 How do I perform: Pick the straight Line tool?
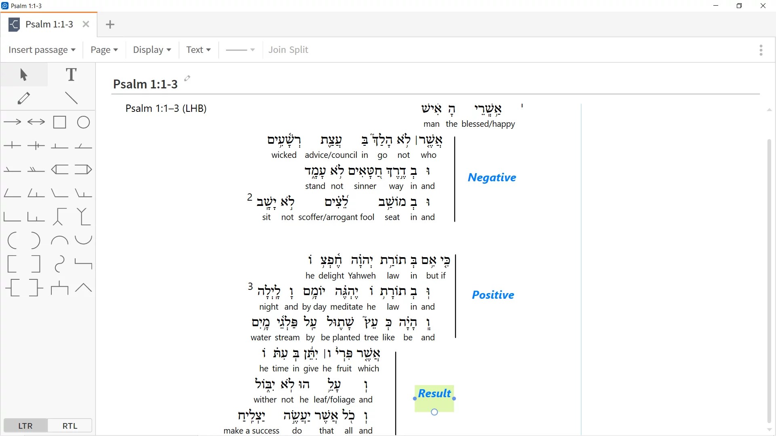pos(71,98)
